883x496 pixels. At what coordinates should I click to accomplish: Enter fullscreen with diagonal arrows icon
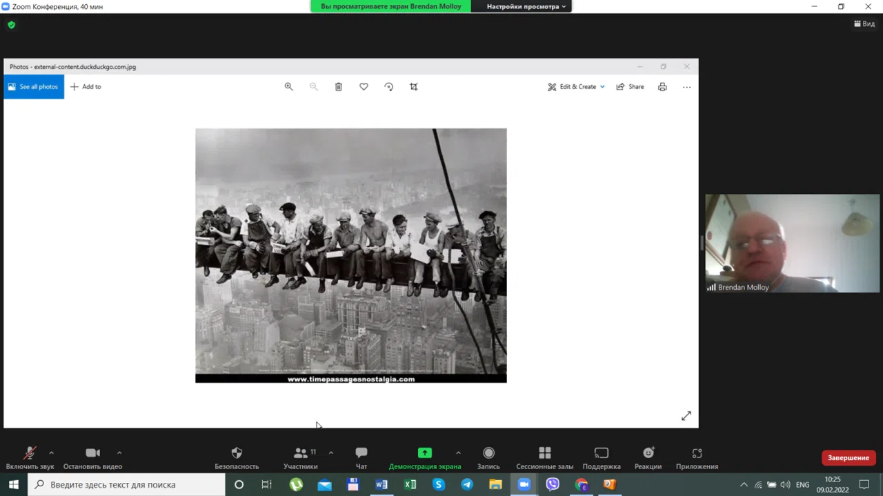coord(686,416)
